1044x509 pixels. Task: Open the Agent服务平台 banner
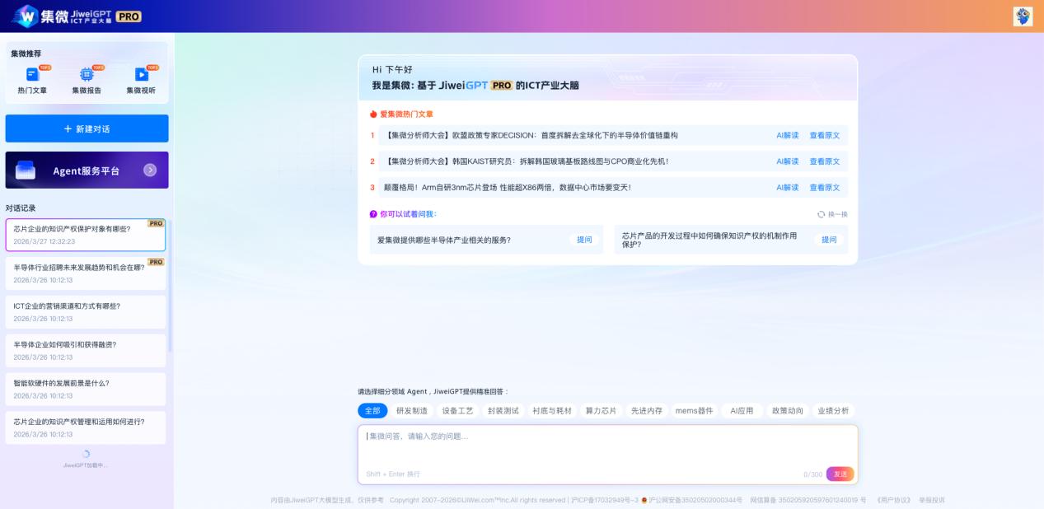point(87,170)
